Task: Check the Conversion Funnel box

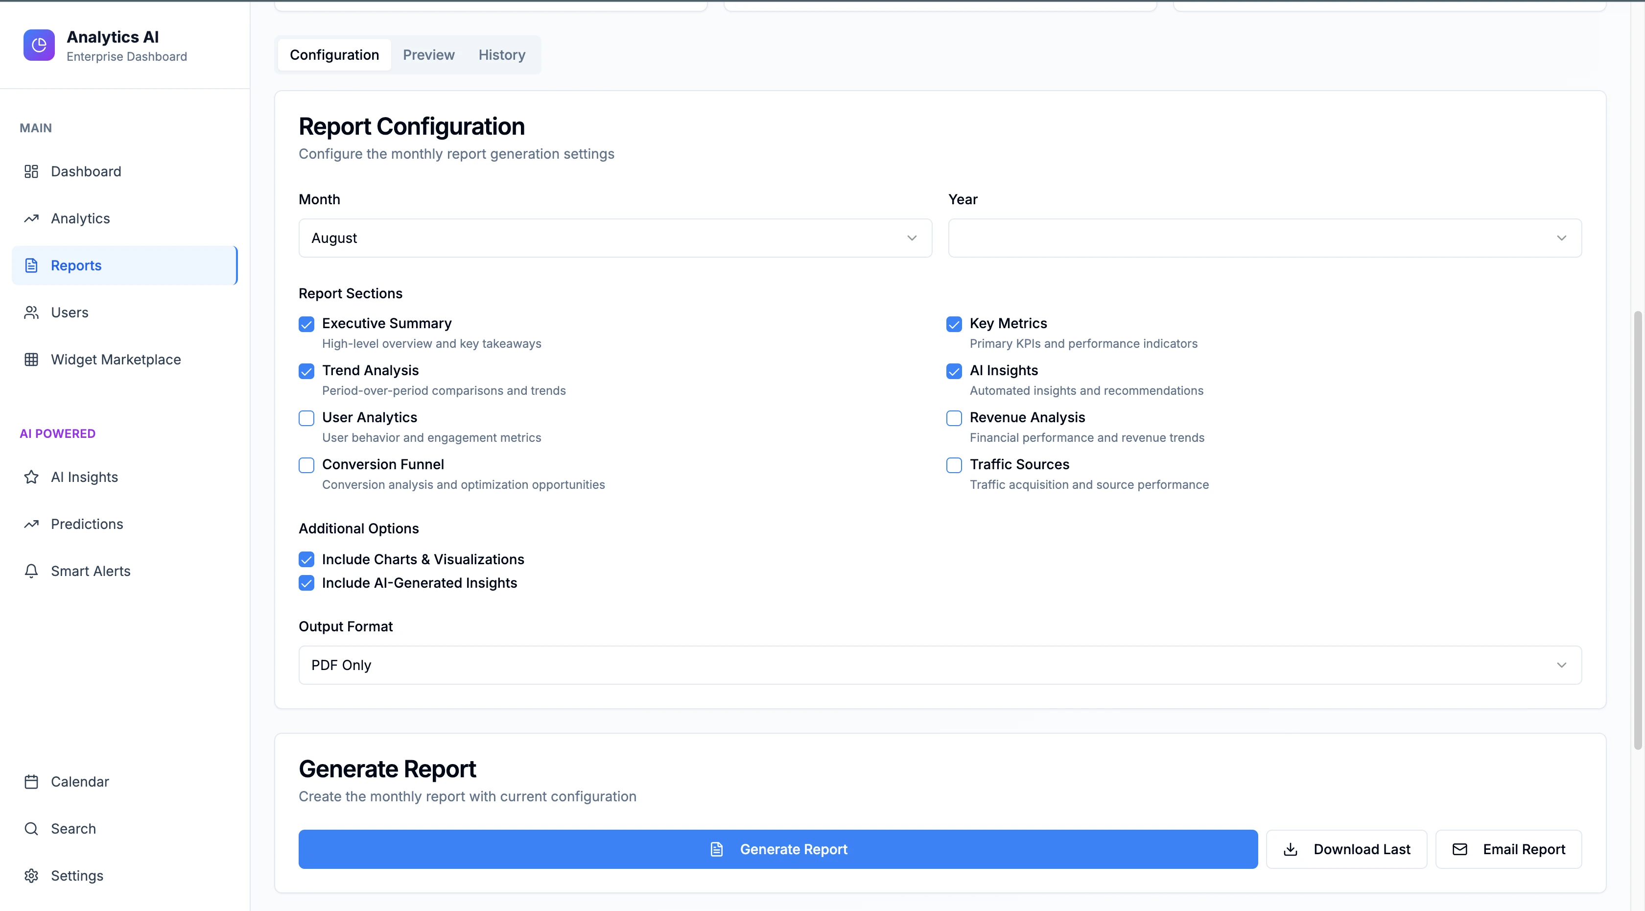Action: (x=306, y=465)
